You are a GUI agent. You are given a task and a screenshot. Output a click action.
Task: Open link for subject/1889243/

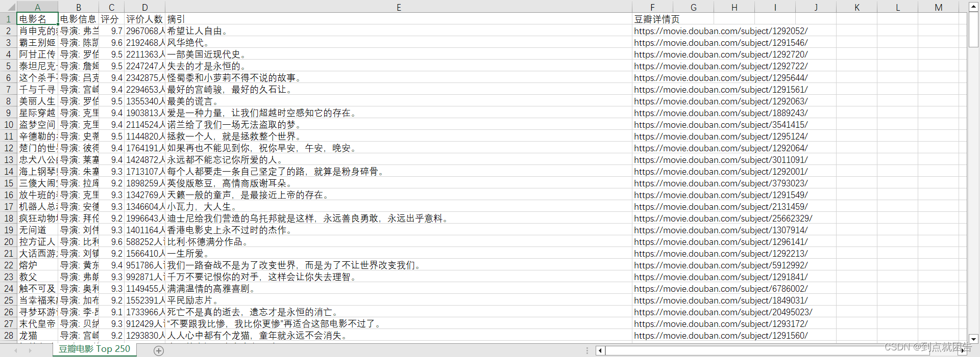click(721, 113)
